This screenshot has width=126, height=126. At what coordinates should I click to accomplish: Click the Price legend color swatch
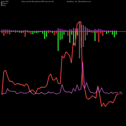pyautogui.click(x=2, y=5)
